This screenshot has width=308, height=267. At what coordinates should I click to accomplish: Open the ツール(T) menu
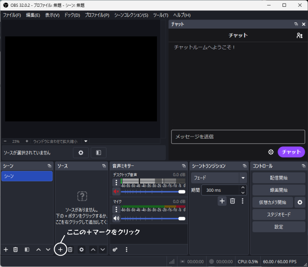click(160, 15)
